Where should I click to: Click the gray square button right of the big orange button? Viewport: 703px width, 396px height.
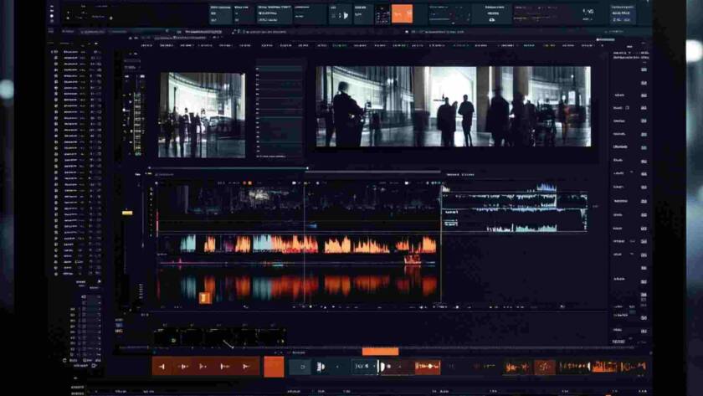point(300,367)
